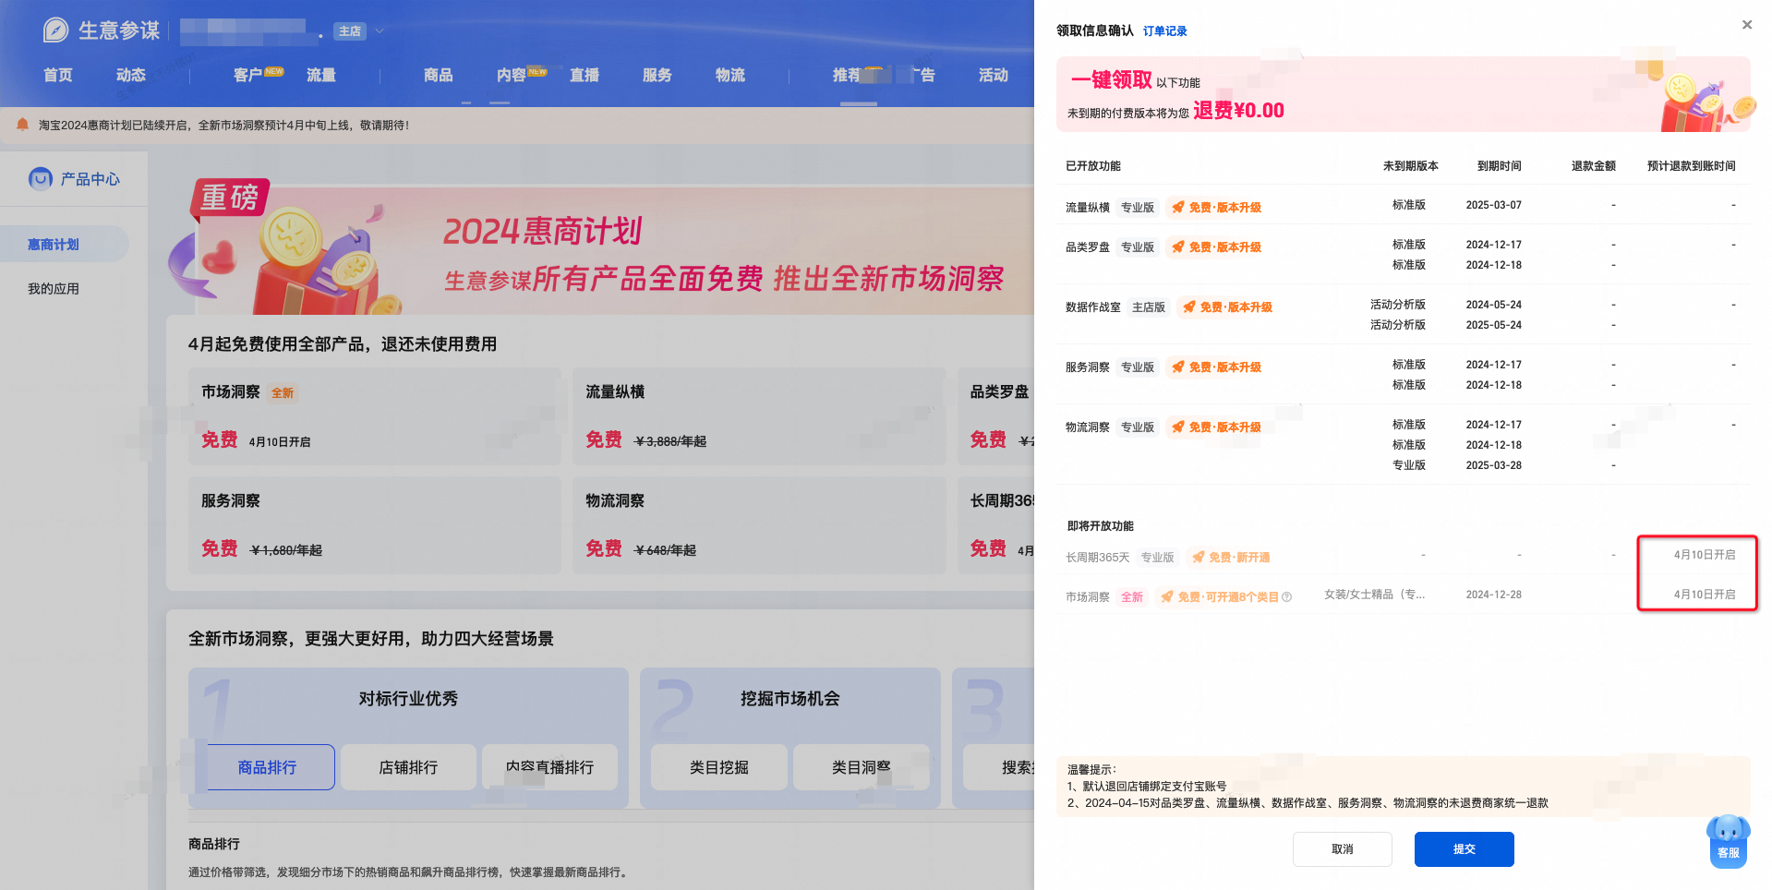Open the 动态 nav tab
The image size is (1772, 890).
[x=131, y=75]
